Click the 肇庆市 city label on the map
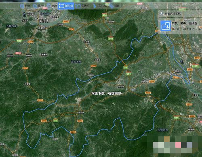This screenshot has height=157, width=202. tap(44, 21)
